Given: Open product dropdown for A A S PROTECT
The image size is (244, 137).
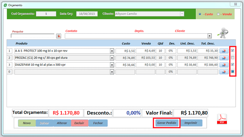Looking at the screenshot, I should (x=112, y=51).
